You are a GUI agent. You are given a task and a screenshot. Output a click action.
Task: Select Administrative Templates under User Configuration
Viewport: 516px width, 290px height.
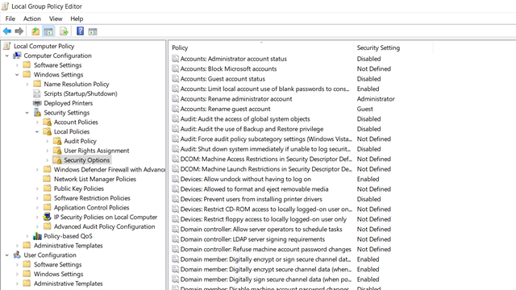(68, 284)
